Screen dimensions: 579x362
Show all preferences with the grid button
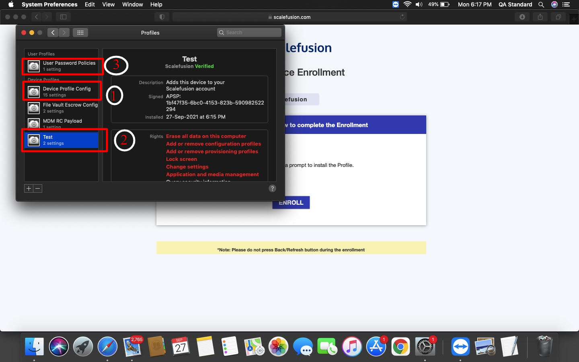click(x=80, y=33)
